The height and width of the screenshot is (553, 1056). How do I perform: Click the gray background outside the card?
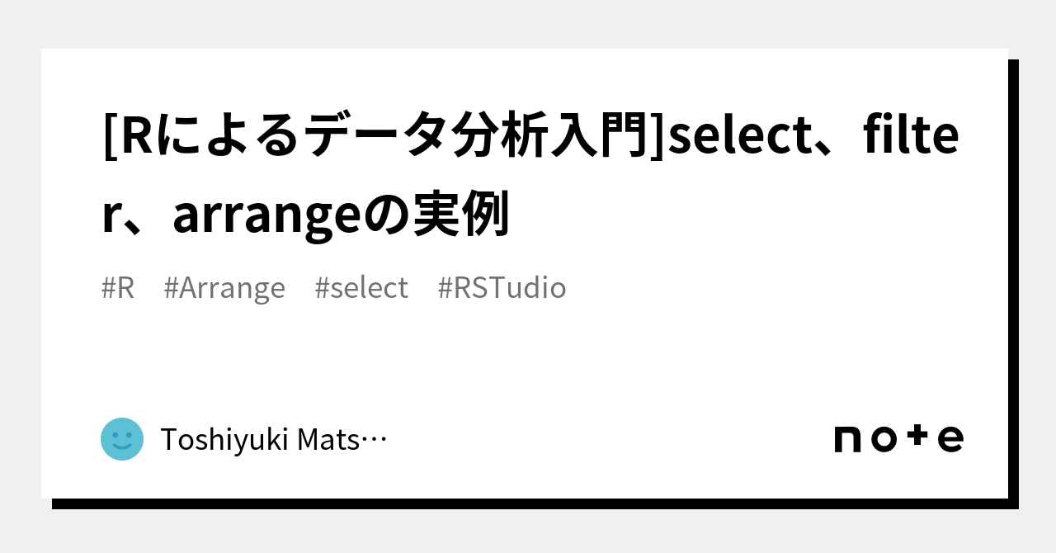pos(20,272)
